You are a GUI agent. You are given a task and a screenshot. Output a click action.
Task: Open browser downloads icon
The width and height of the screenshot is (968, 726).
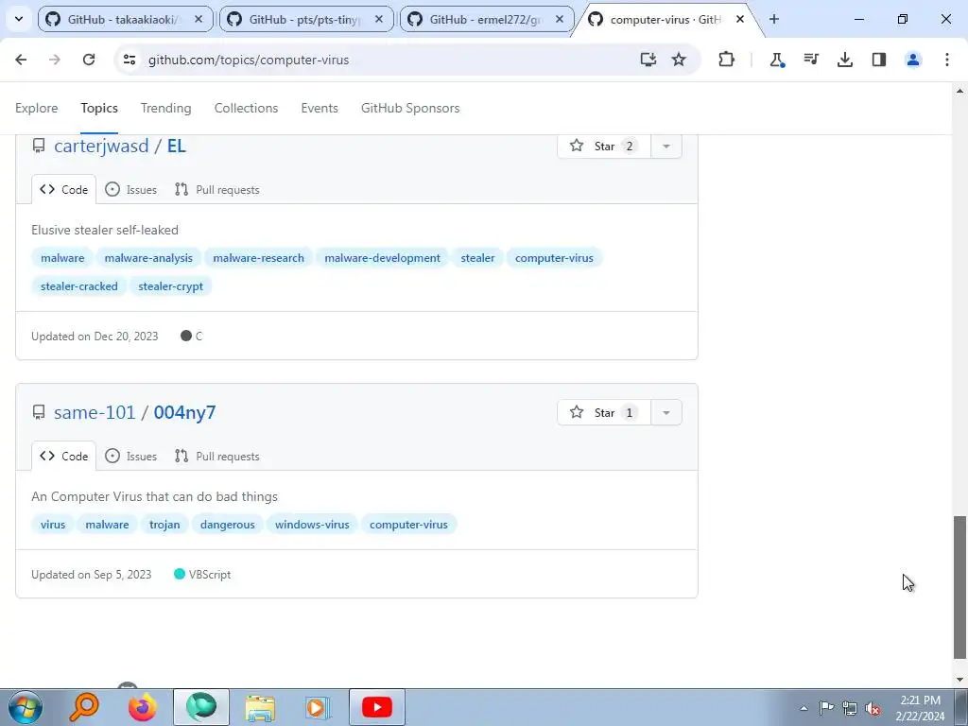[844, 60]
